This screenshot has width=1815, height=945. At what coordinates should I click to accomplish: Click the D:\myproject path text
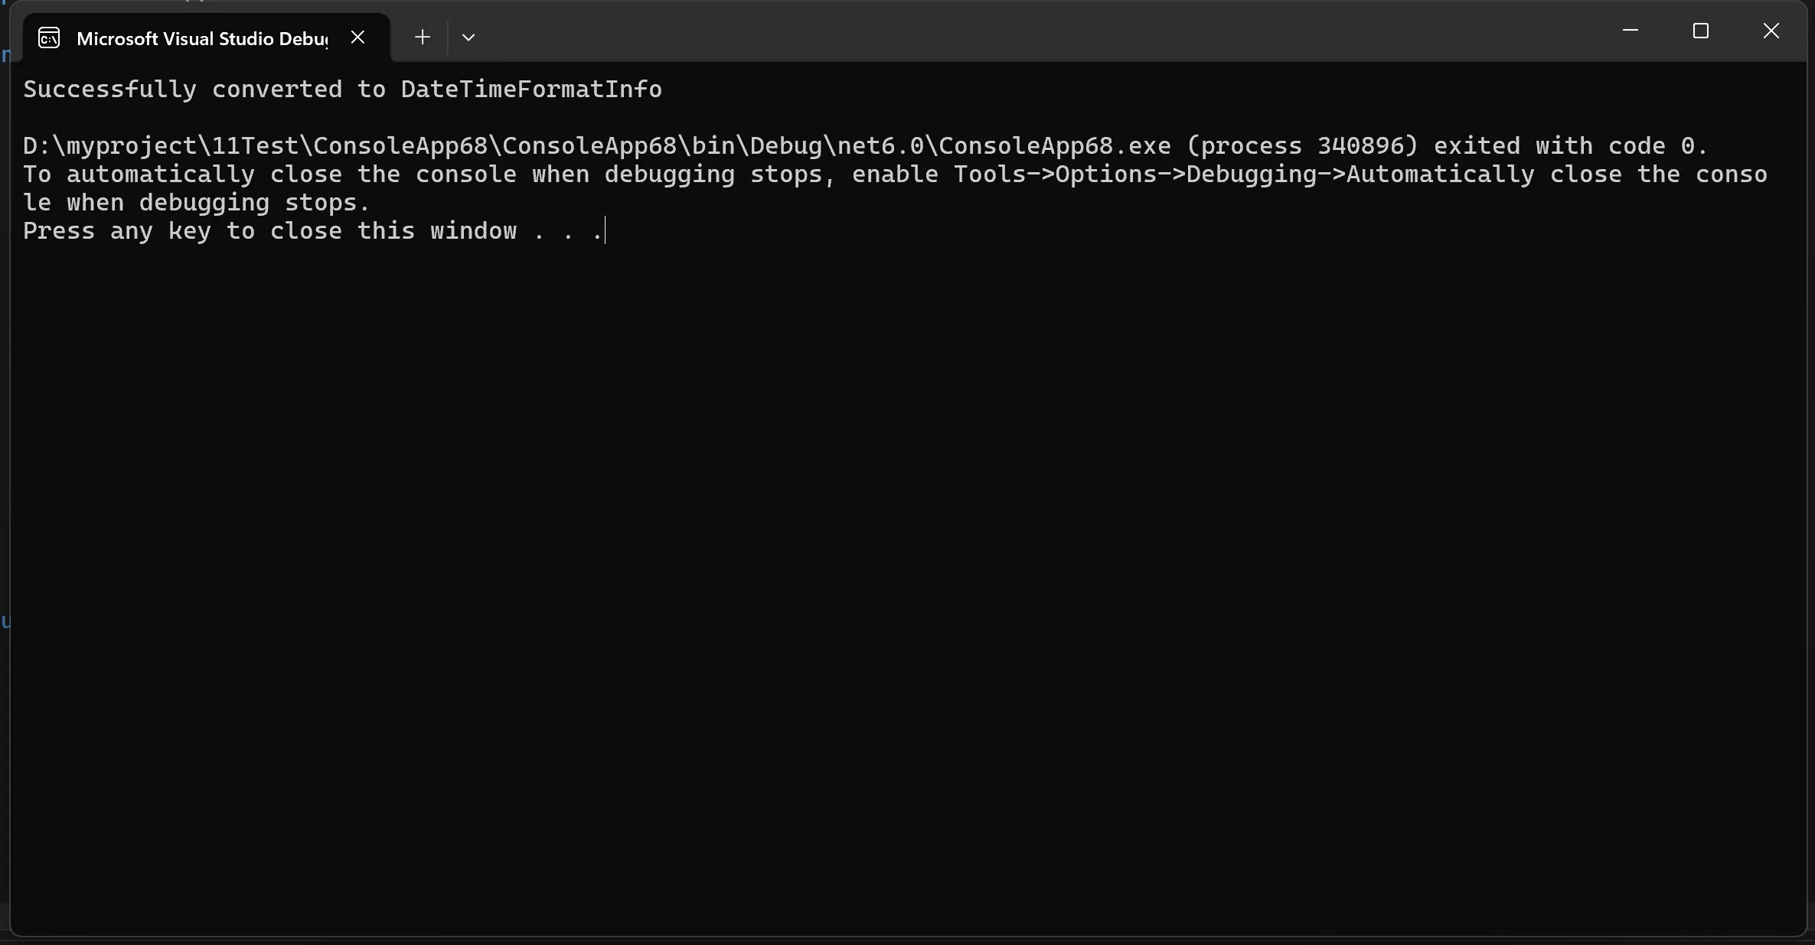[x=115, y=146]
